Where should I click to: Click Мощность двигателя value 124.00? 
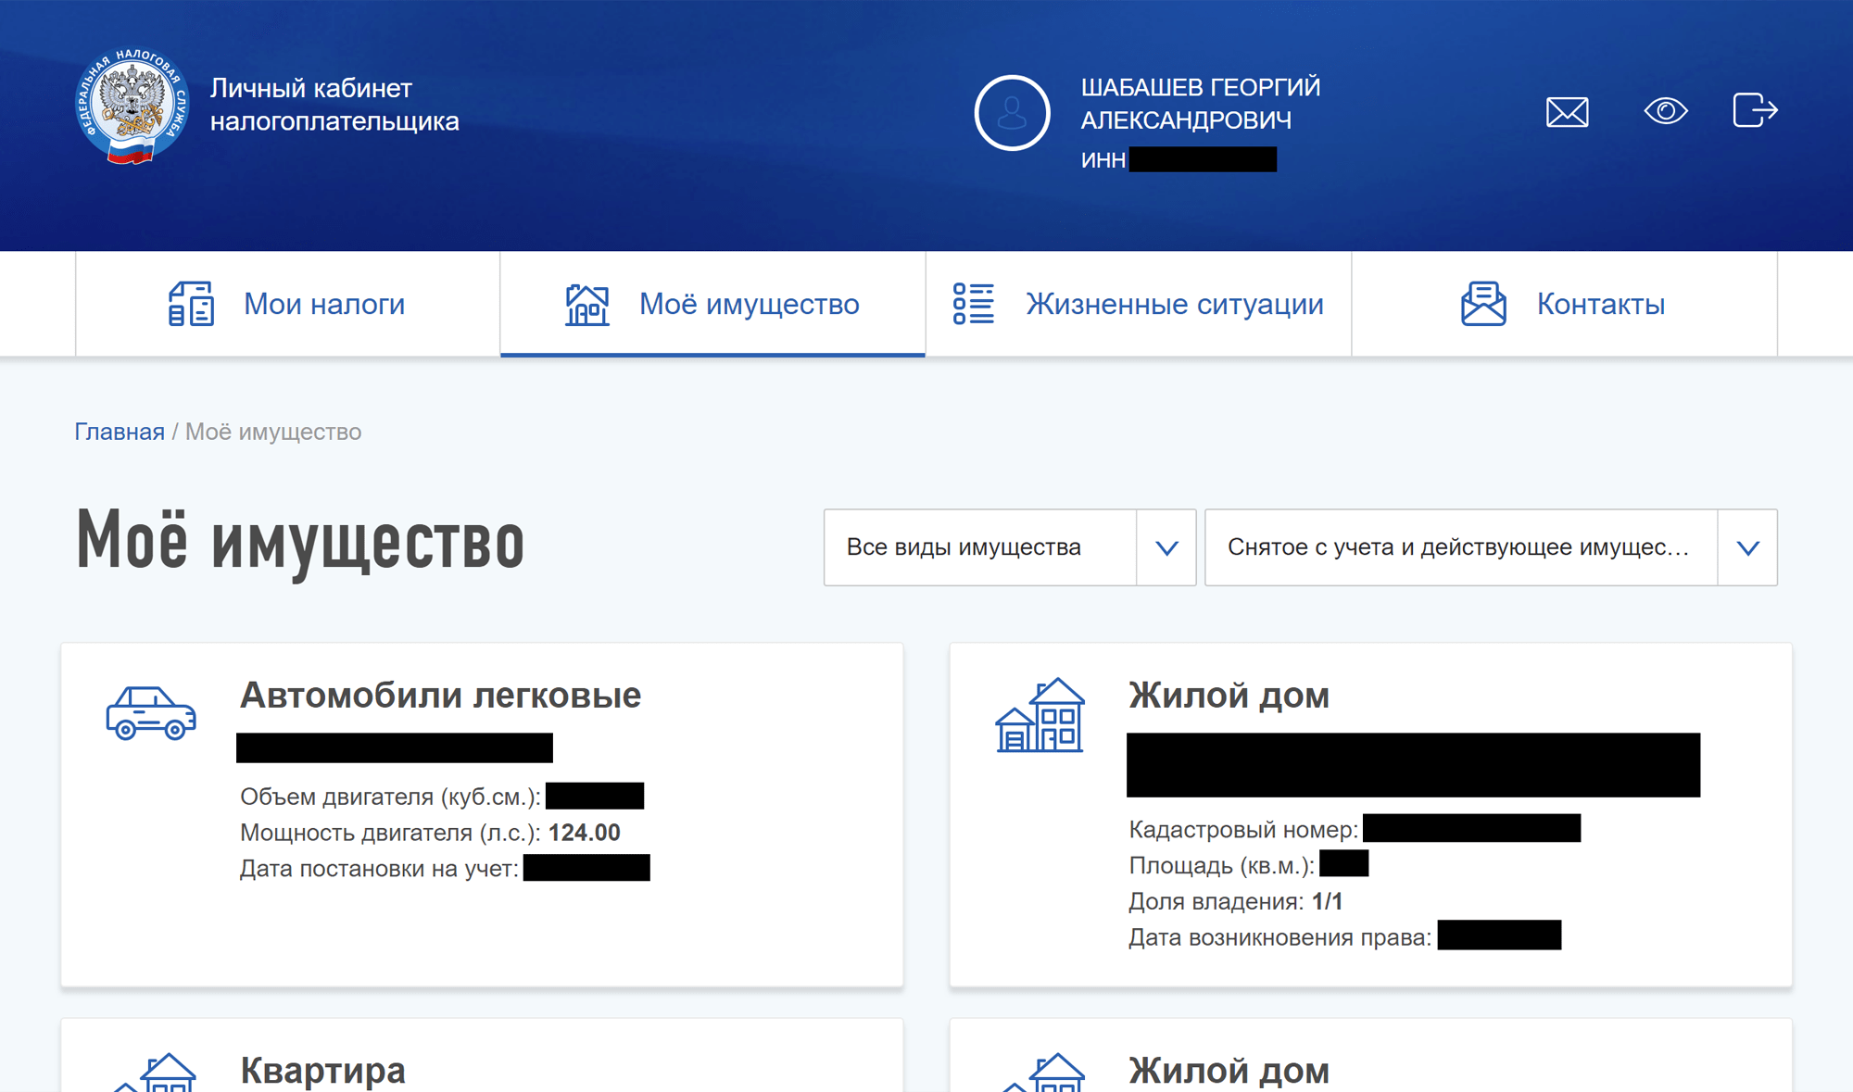coord(584,833)
